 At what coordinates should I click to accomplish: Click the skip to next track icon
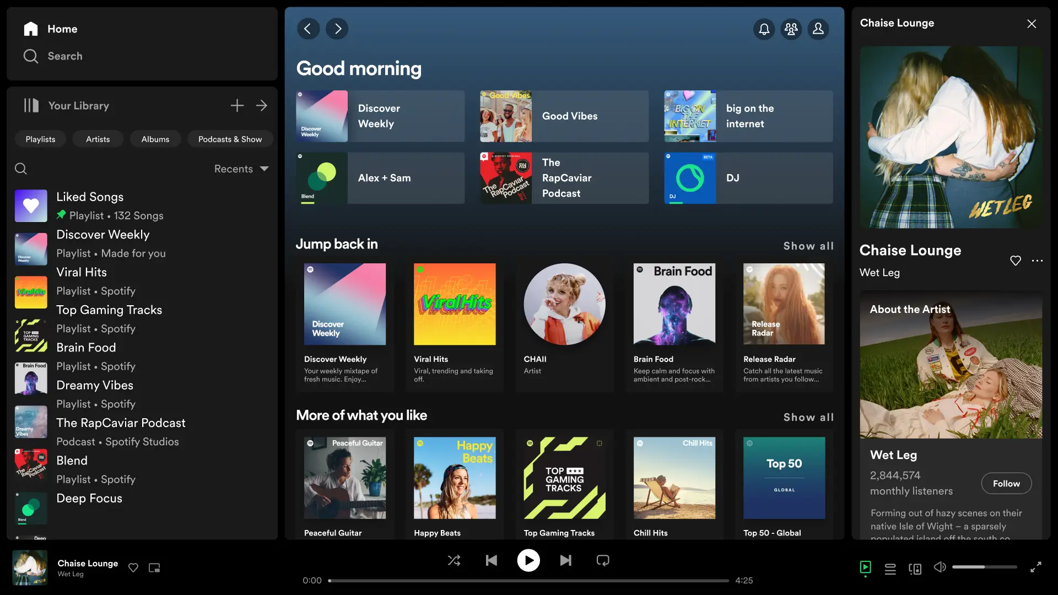click(x=565, y=560)
